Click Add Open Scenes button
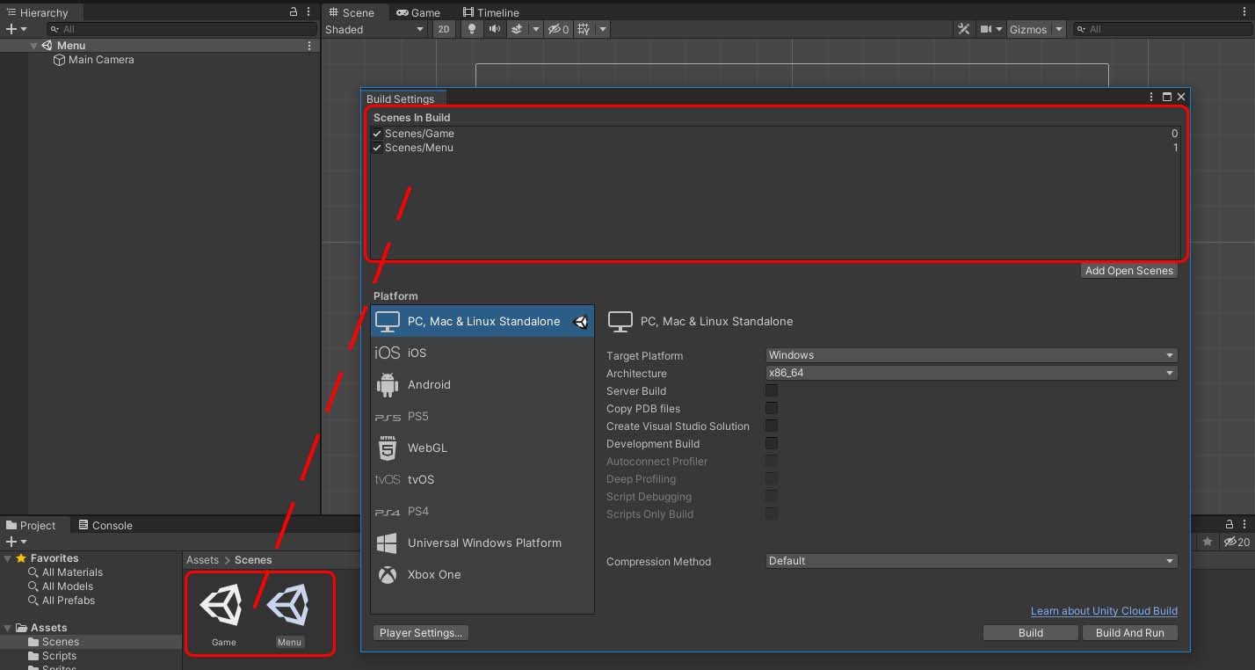Image resolution: width=1255 pixels, height=670 pixels. point(1129,271)
